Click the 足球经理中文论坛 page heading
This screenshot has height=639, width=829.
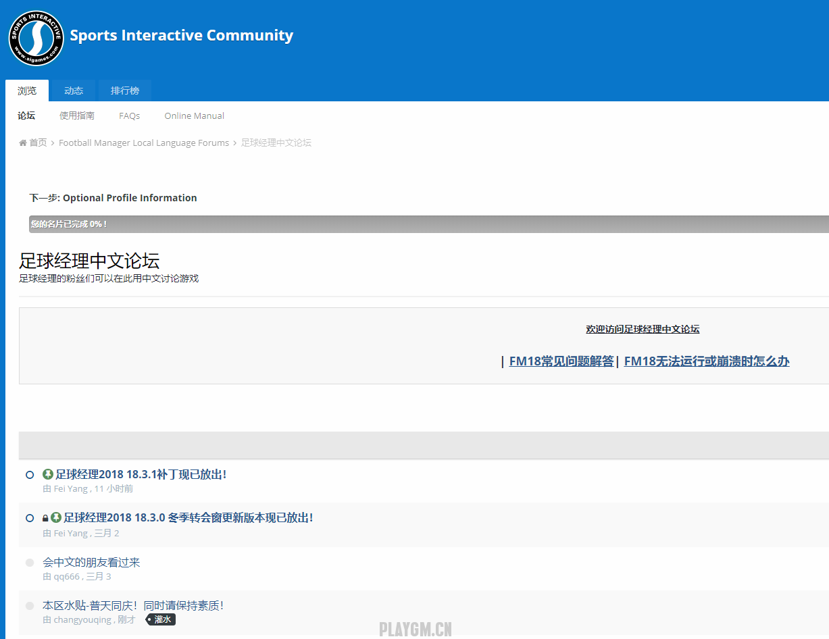(x=89, y=261)
